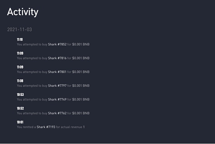Open the Shark #7816 link
Viewport: 215px width, 144px height.
(x=57, y=58)
